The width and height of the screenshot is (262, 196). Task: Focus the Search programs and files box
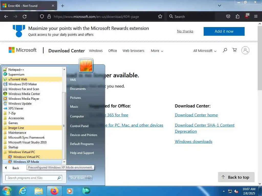(34, 178)
